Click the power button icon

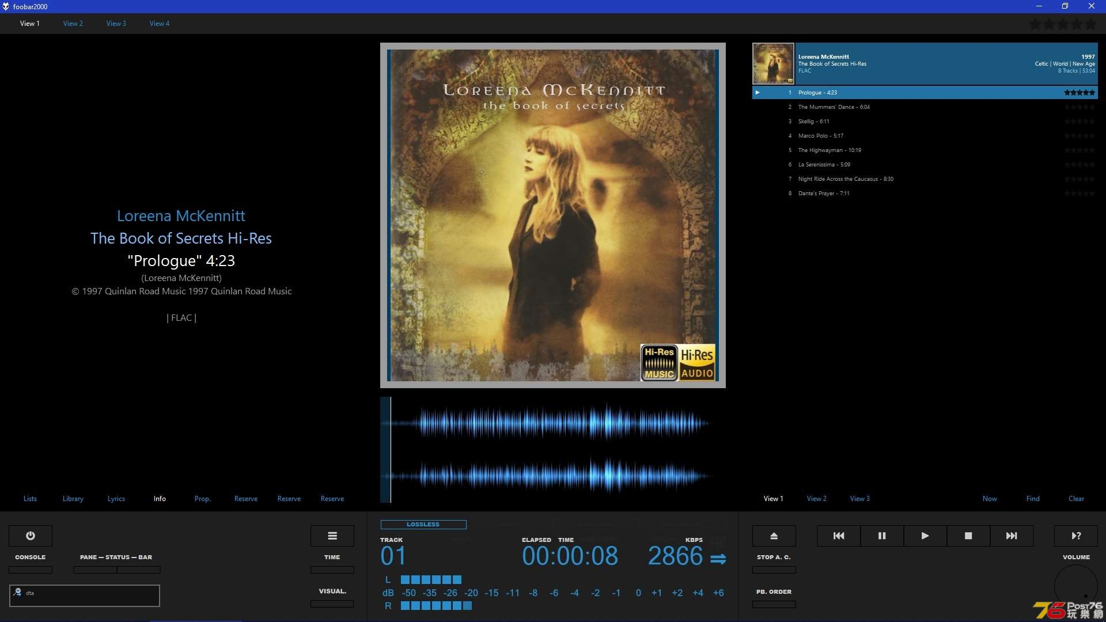[x=31, y=536]
